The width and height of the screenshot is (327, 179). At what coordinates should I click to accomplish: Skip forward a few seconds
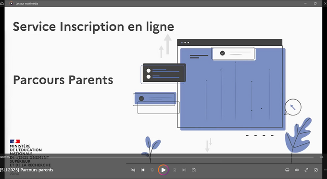(175, 170)
